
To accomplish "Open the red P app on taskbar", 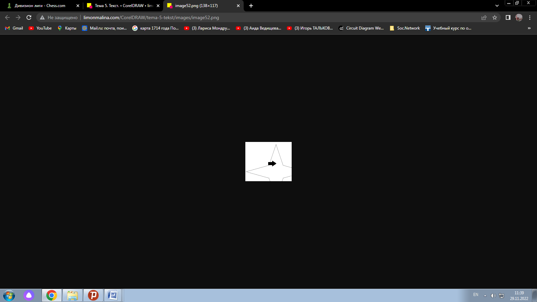I will 93,295.
